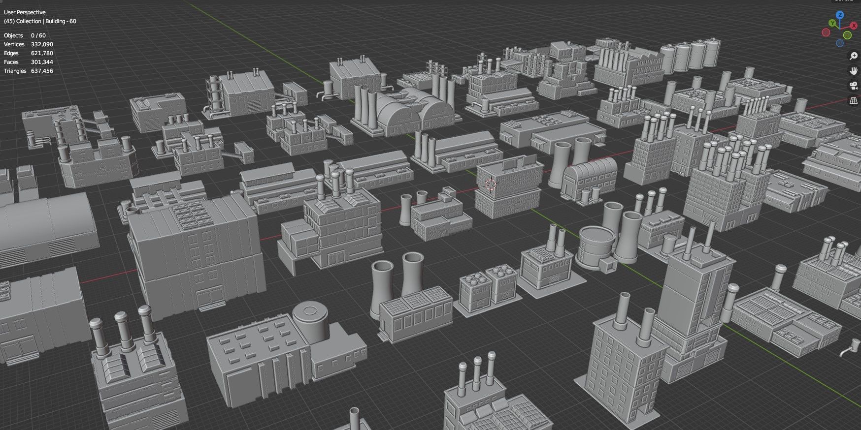This screenshot has width=861, height=430.
Task: Click the Objects '0 / 60' statistic
Action: (x=38, y=35)
